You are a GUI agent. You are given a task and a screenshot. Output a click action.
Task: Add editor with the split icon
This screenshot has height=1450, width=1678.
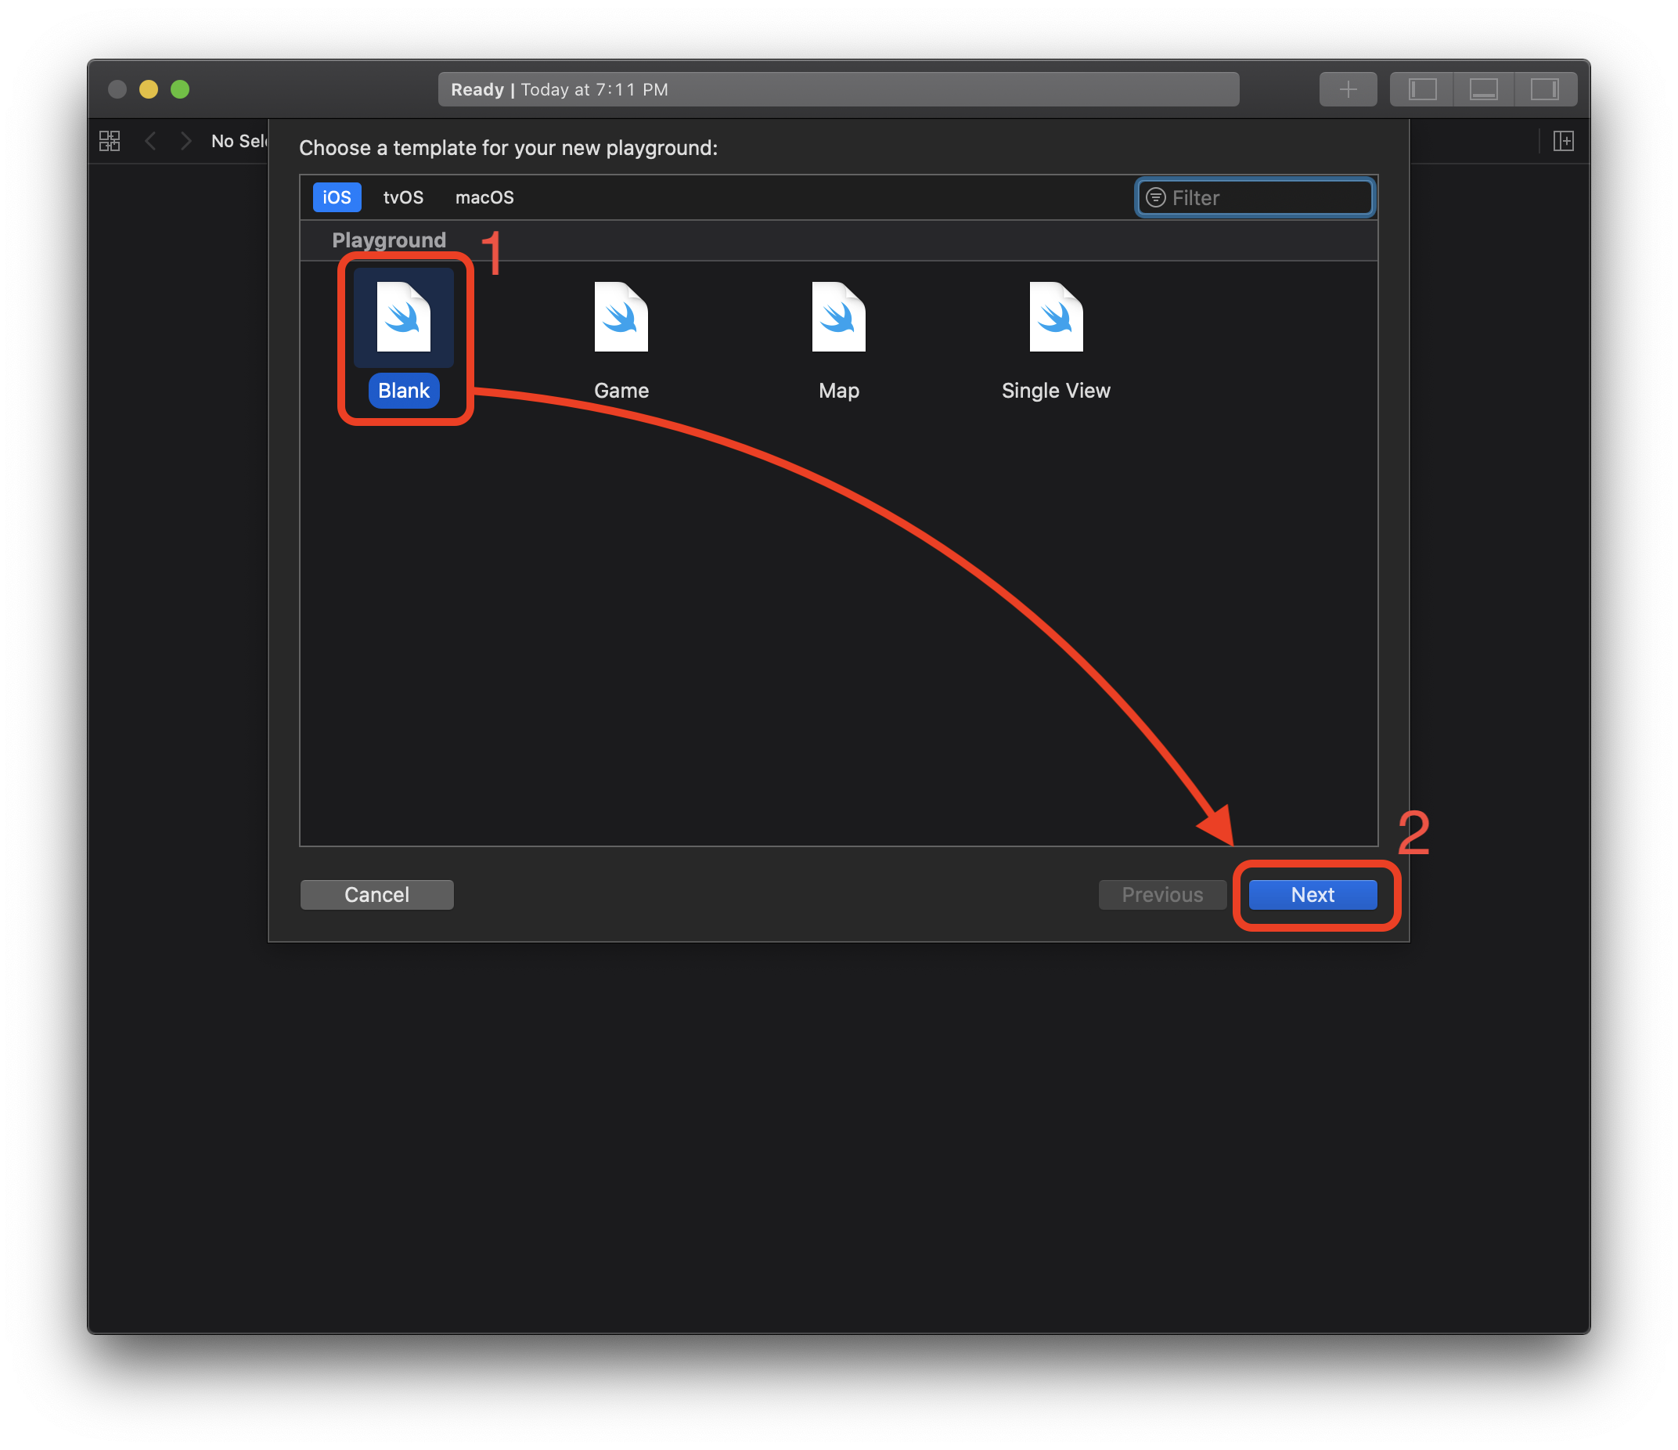[x=1563, y=141]
